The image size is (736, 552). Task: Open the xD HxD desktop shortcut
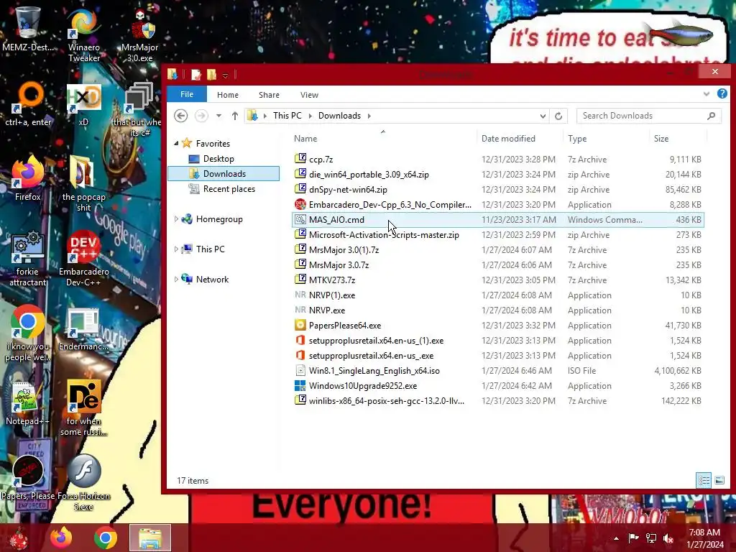pos(83,104)
